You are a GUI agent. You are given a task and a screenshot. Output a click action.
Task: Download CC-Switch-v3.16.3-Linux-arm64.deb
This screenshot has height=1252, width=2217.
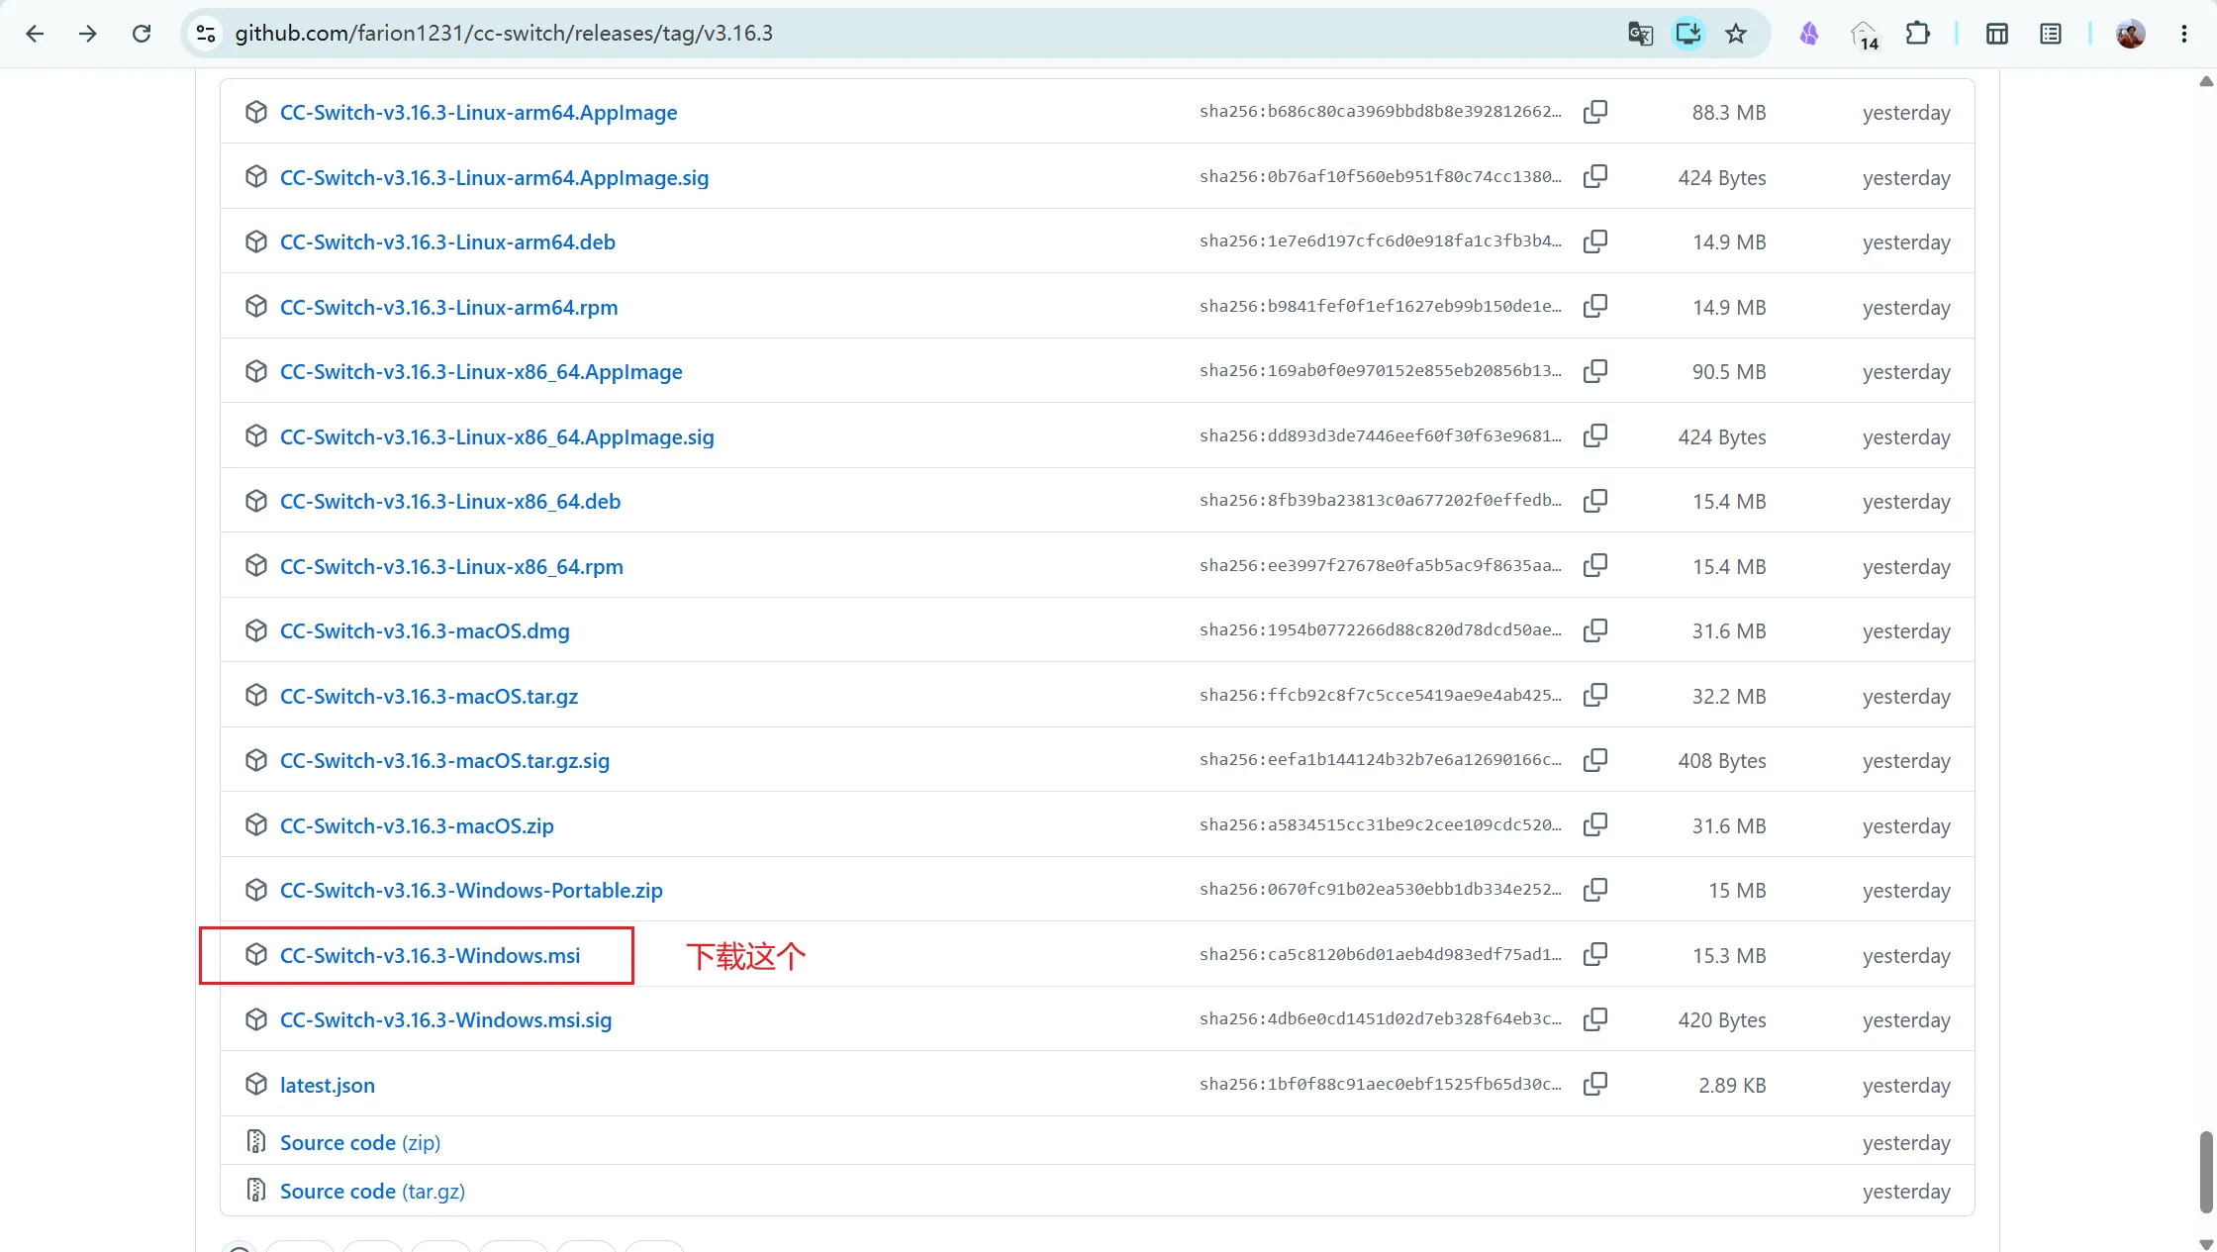(447, 242)
